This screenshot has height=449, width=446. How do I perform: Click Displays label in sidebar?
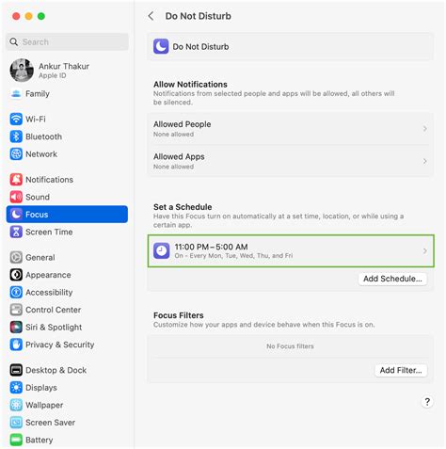coord(41,388)
